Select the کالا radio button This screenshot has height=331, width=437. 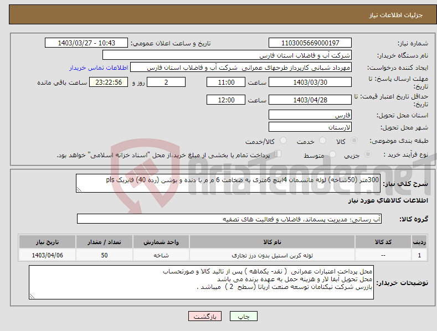(354, 141)
